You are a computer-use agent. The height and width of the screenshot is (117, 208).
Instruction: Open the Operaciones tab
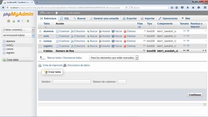pos(168,19)
